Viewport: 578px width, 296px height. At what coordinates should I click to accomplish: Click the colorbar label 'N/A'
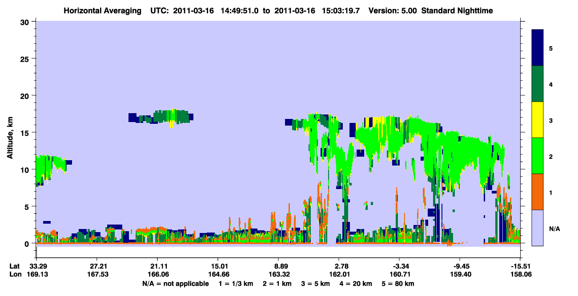[x=554, y=229]
